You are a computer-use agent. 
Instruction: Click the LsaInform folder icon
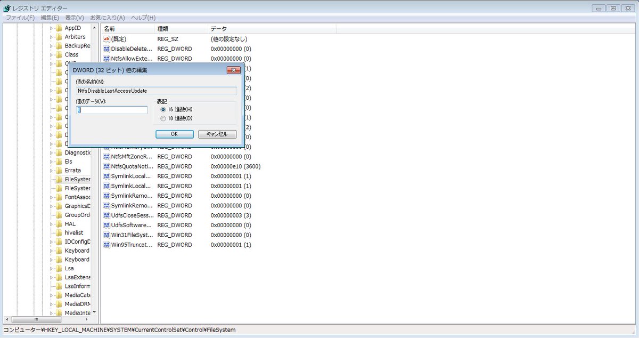pyautogui.click(x=59, y=286)
